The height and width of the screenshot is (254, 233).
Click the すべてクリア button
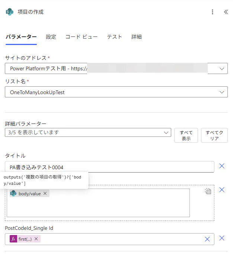[x=214, y=135]
